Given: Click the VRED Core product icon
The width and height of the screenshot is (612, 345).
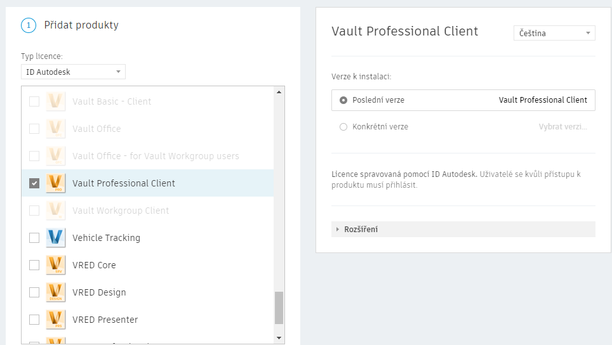Looking at the screenshot, I should [56, 265].
